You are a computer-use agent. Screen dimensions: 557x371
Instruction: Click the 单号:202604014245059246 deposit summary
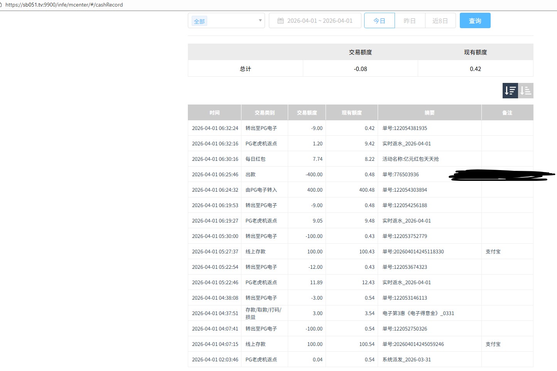click(x=413, y=344)
